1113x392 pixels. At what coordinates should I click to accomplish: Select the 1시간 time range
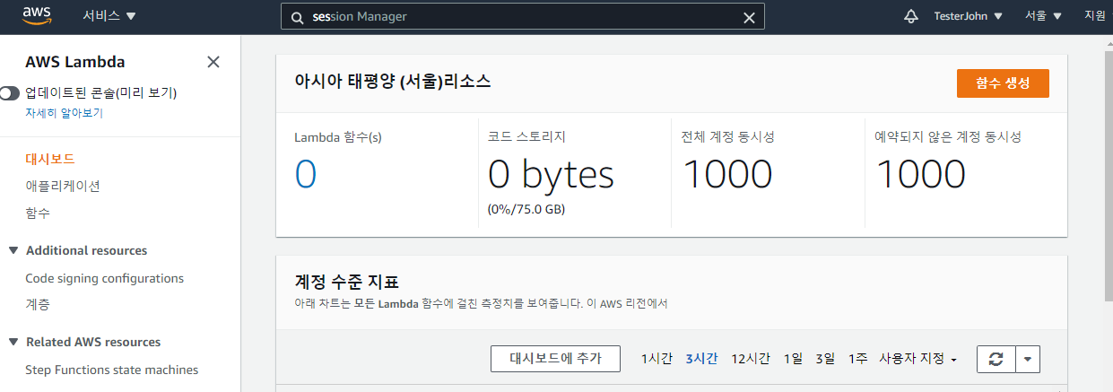(656, 359)
